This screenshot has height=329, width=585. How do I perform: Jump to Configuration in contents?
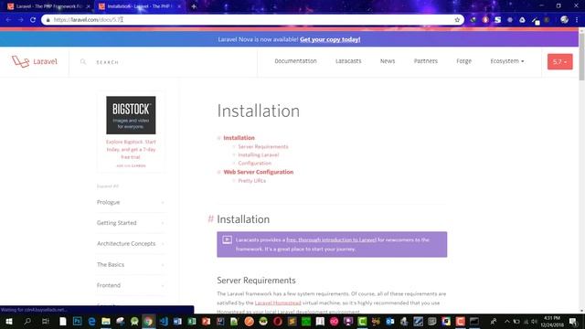click(255, 163)
